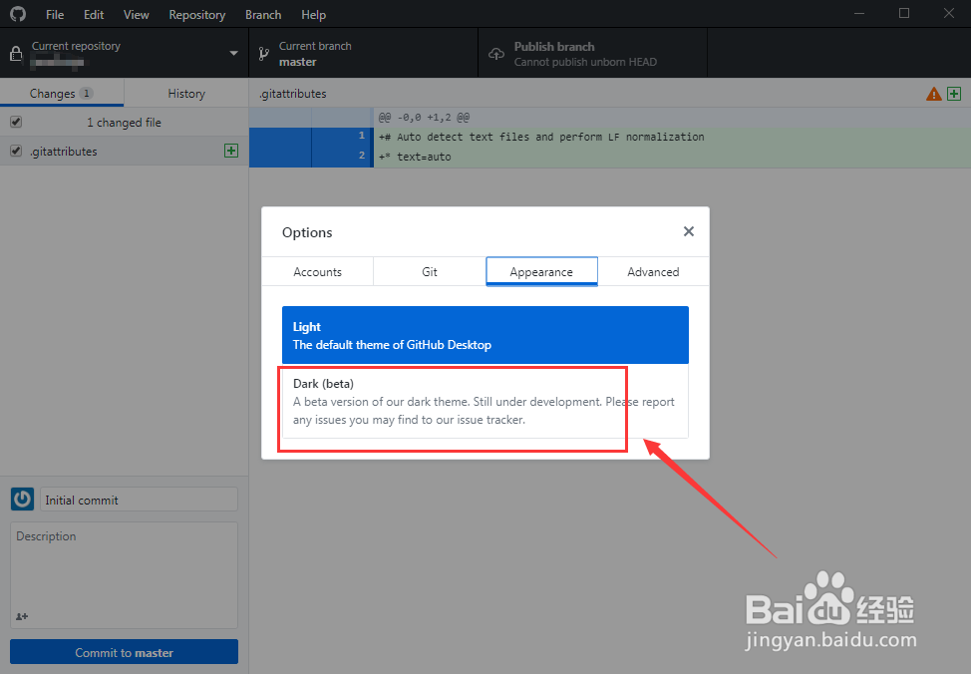This screenshot has height=674, width=971.
Task: Open the Accounts tab in Options
Action: point(318,271)
